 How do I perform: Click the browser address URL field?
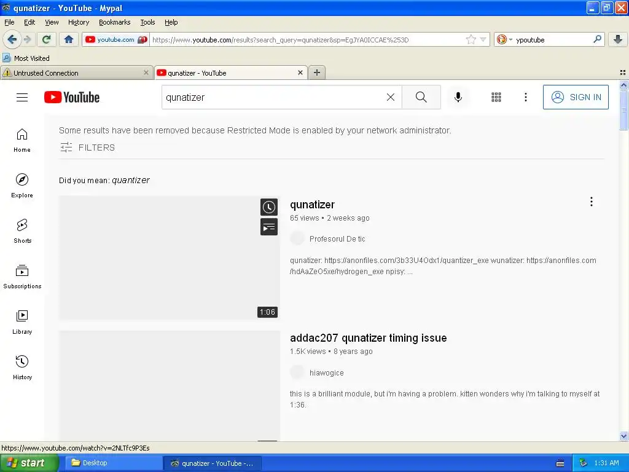click(307, 40)
